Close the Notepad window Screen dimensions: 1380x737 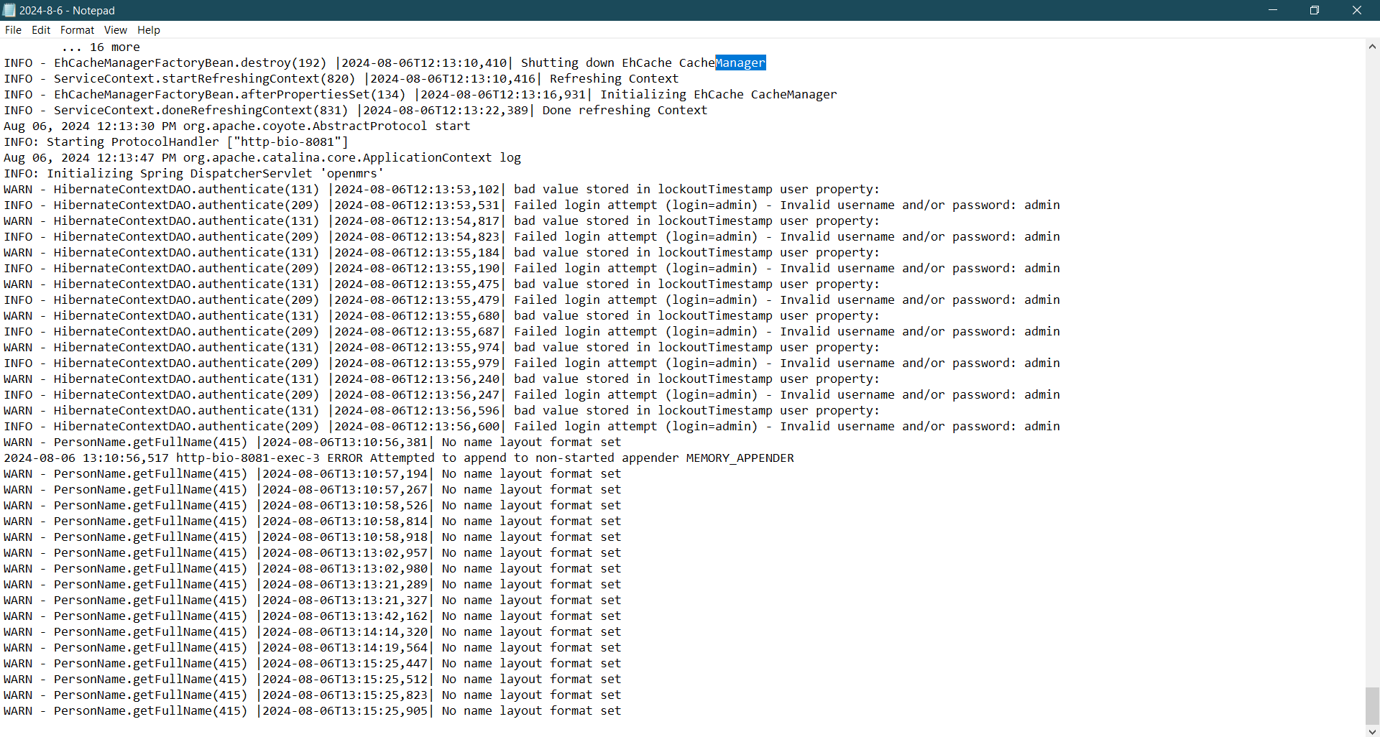[x=1357, y=10]
